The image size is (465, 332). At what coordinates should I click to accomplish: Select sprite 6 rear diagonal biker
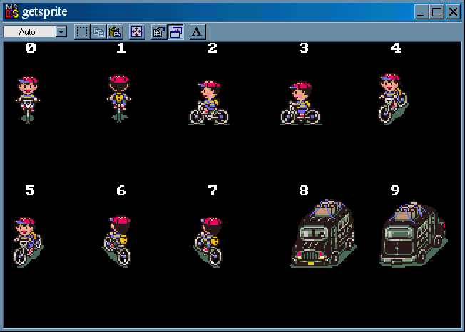click(x=117, y=242)
